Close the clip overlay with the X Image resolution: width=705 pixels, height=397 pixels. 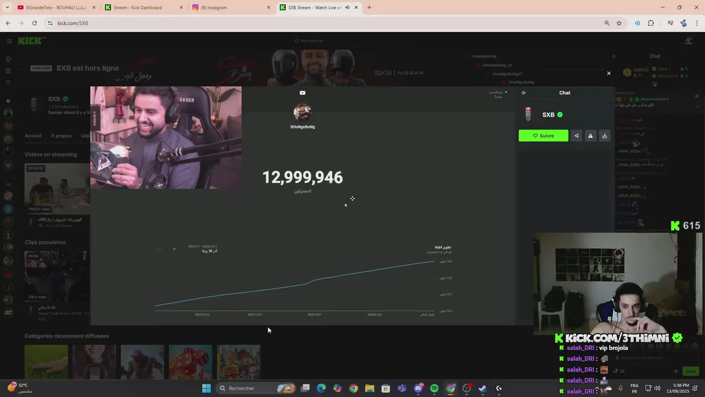coord(609,73)
